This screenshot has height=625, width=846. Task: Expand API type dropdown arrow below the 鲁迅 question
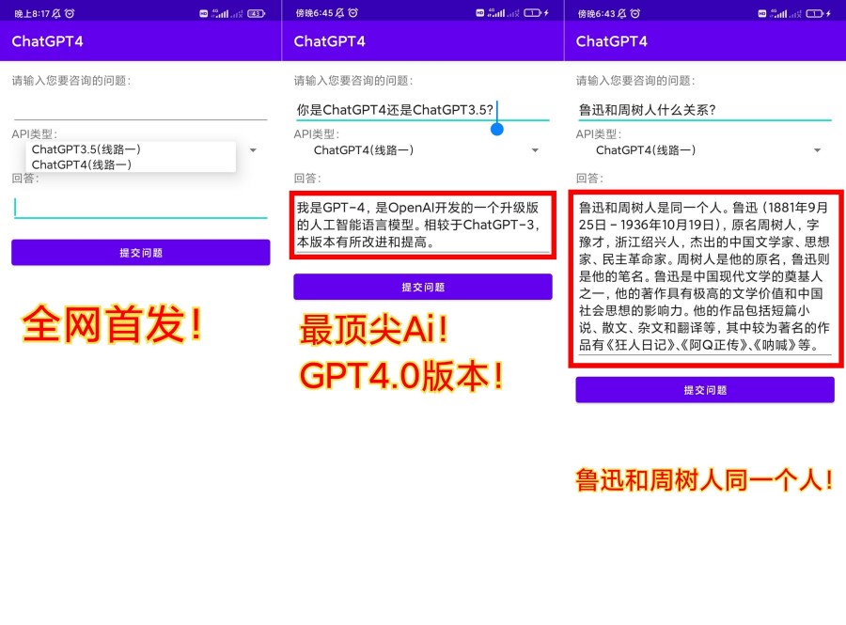pyautogui.click(x=817, y=150)
